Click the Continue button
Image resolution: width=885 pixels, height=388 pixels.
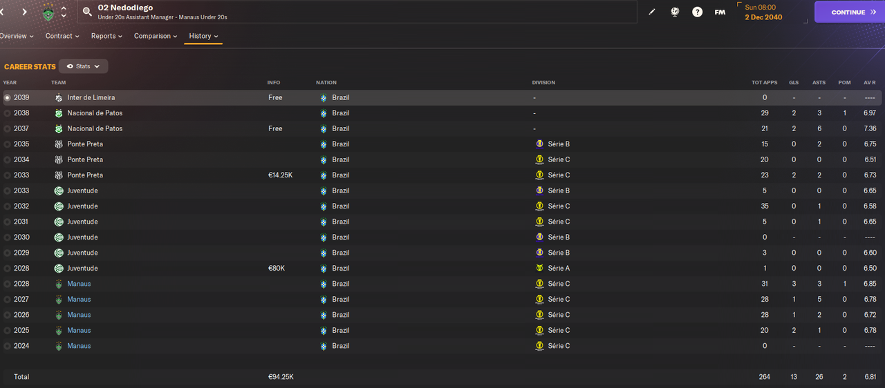(850, 12)
